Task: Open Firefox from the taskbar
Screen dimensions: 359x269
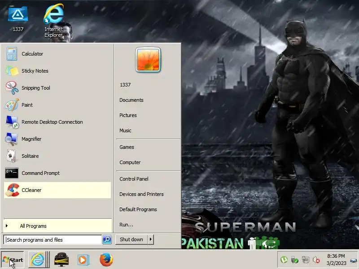Action: click(x=106, y=260)
